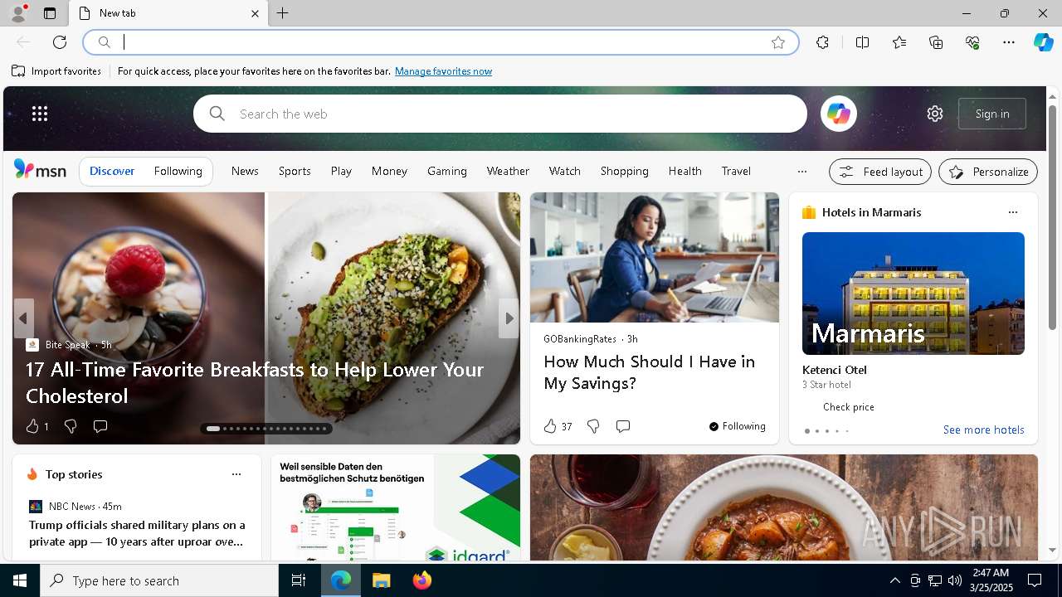Show previous carousel story arrow
The image size is (1062, 597).
(x=23, y=318)
